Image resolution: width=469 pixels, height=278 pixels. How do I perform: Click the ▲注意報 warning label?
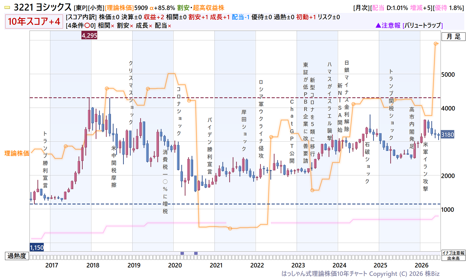pos(388,25)
